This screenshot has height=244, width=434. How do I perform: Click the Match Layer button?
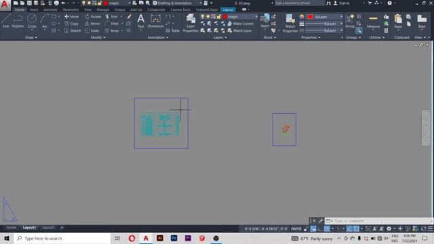coord(239,30)
